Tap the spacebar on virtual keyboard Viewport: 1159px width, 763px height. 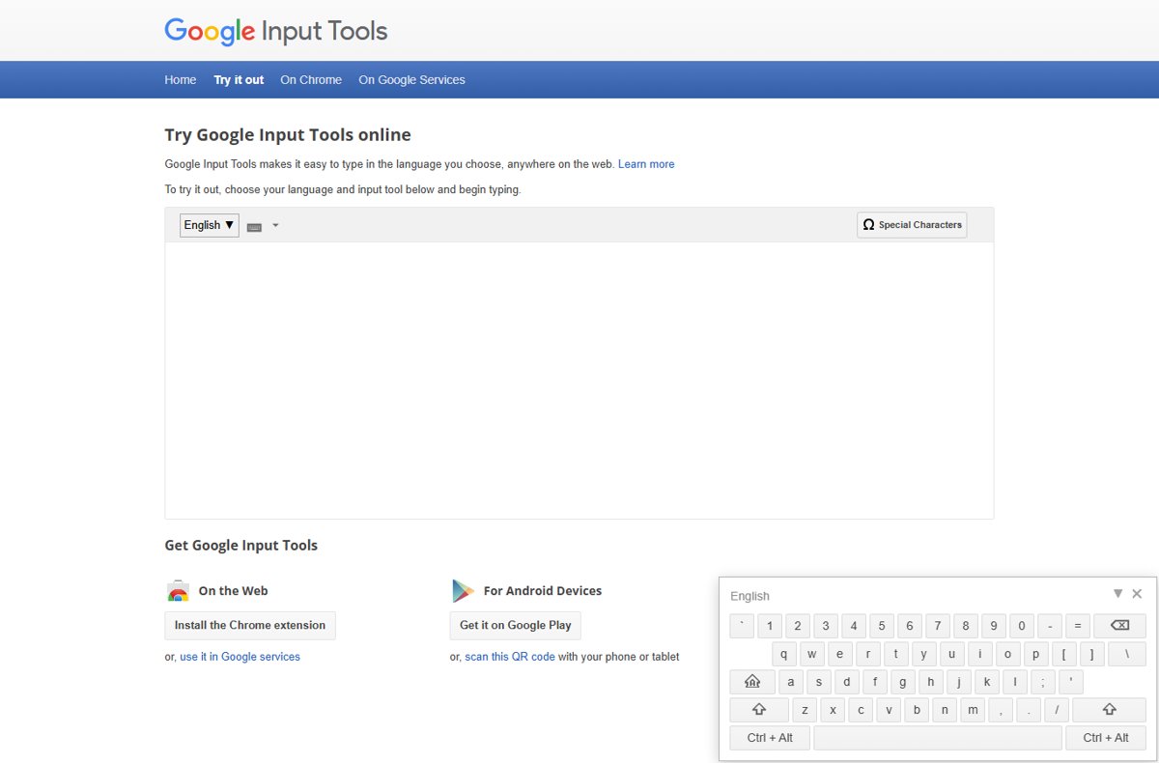click(x=938, y=738)
